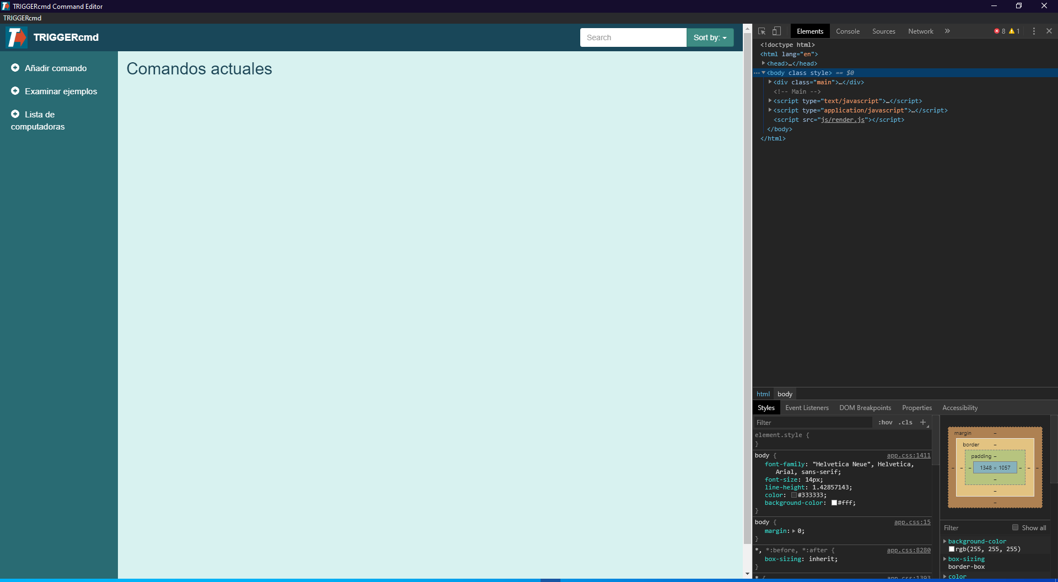The width and height of the screenshot is (1058, 582).
Task: Enable the Show all computed styles checkbox
Action: (1015, 527)
